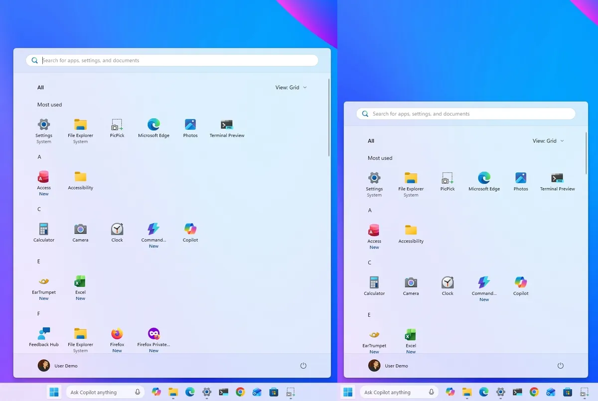Click the Windows Start button on left taskbar
Screen dimensions: 598x401
click(x=54, y=392)
